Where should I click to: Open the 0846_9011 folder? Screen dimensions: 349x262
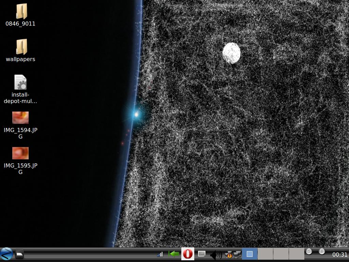21,12
